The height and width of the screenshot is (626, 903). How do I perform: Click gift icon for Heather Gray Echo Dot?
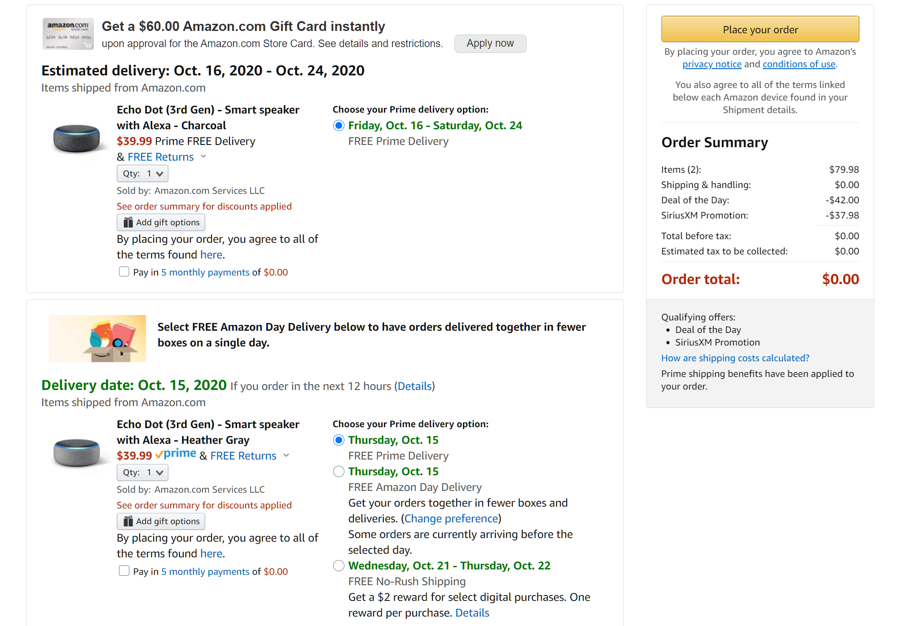(x=128, y=521)
